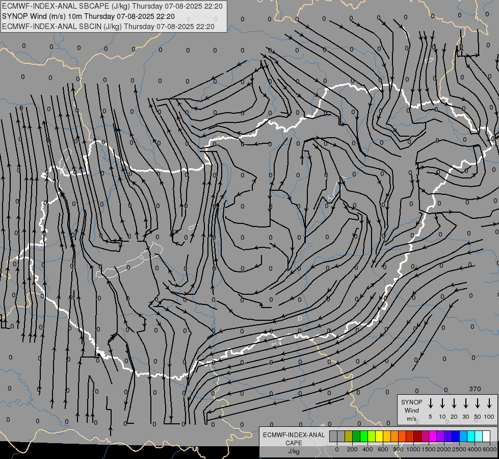Click the pale cyan swatch right of 4000
Image resolution: width=499 pixels, height=459 pixels.
[478, 436]
